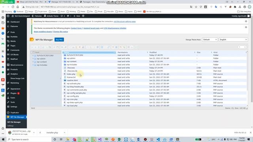
Task: Open Excel from the taskbar
Action: (x=119, y=139)
